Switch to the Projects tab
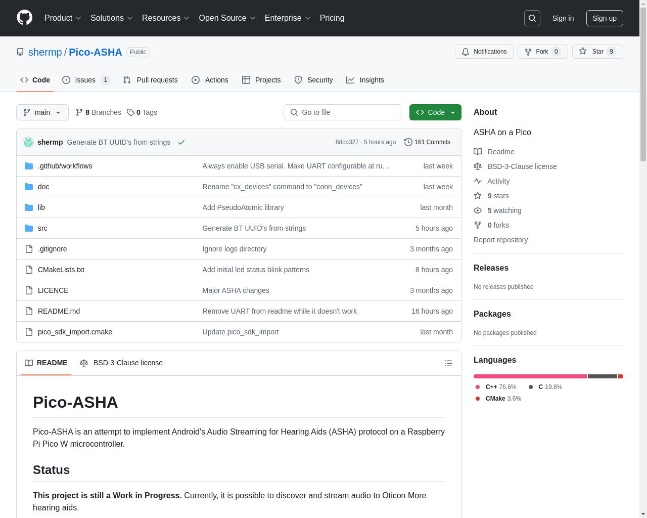This screenshot has height=518, width=647. 261,80
